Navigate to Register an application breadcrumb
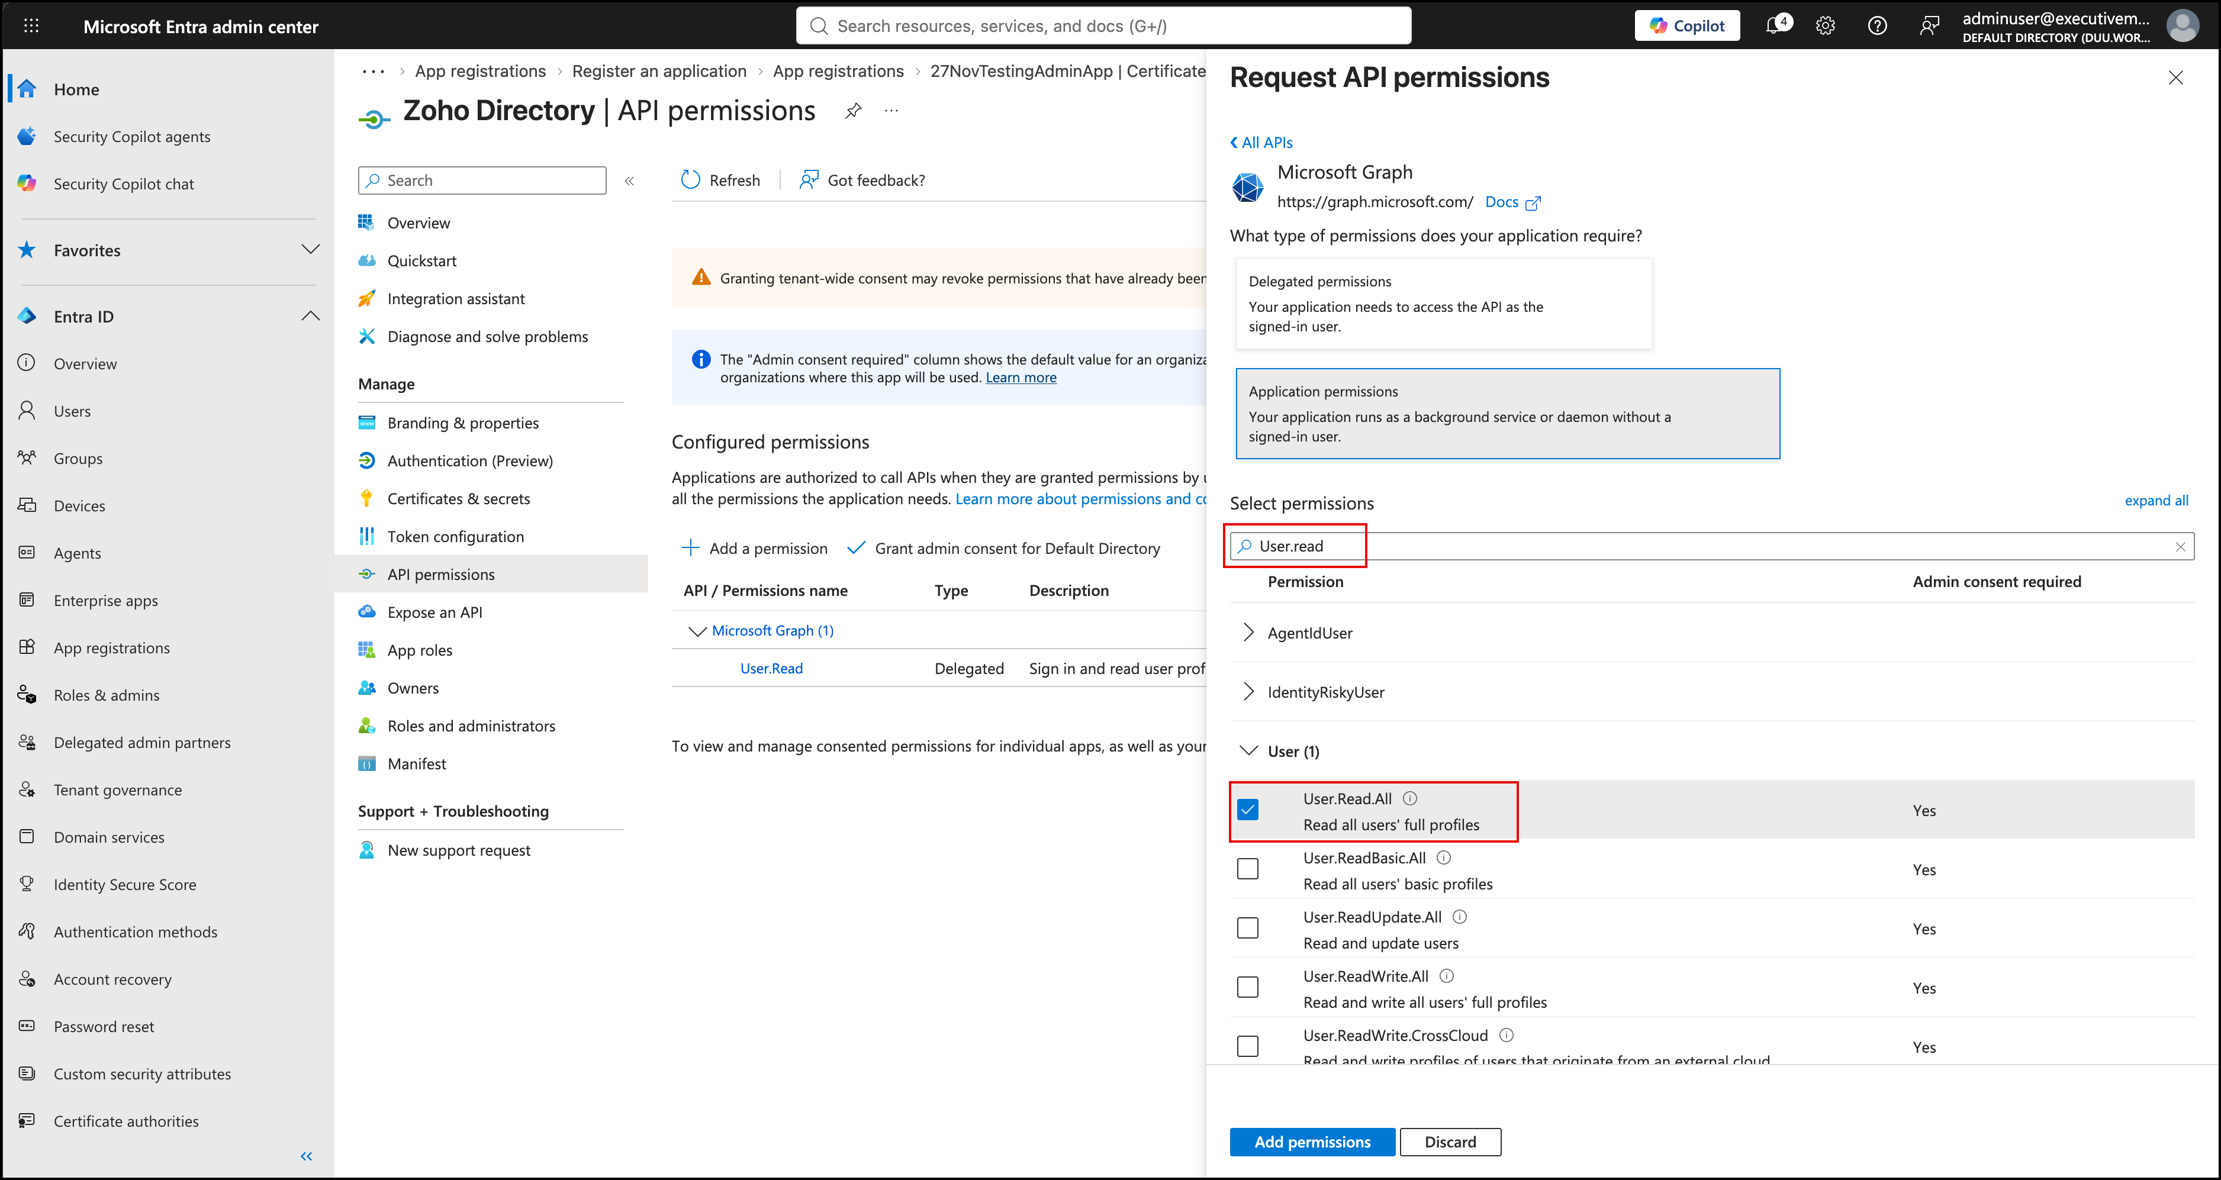Screen dimensions: 2221x1180 [659, 72]
